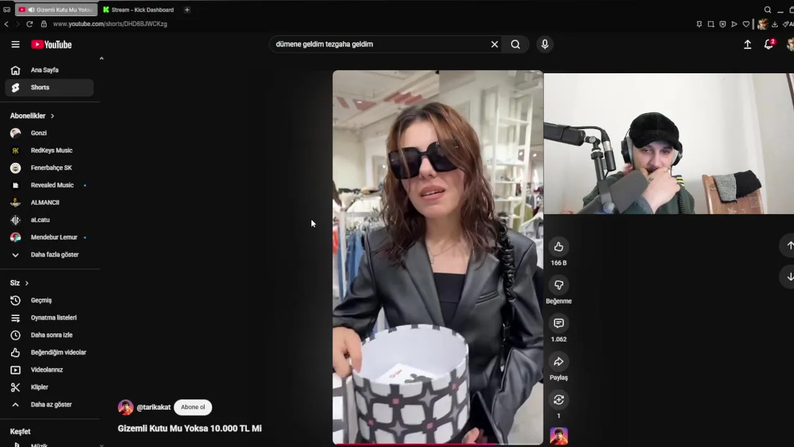Screen dimensions: 794x447
Task: Open the @tarikakat channel link
Action: (x=154, y=407)
